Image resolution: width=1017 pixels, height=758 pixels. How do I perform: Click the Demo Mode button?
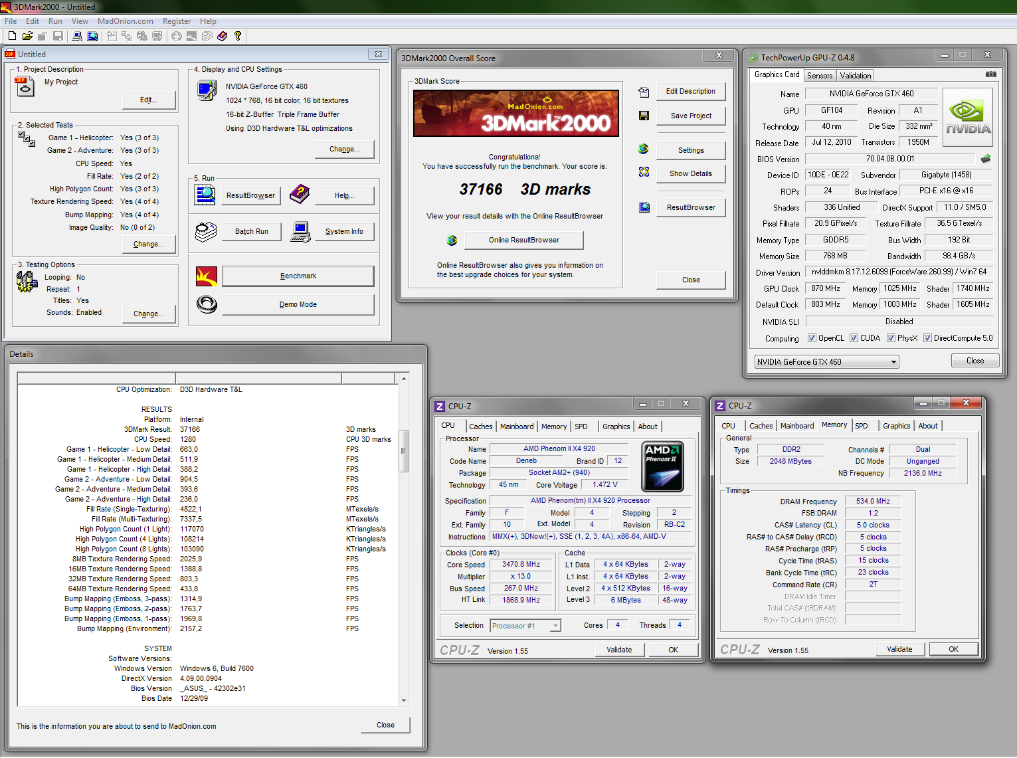click(298, 304)
